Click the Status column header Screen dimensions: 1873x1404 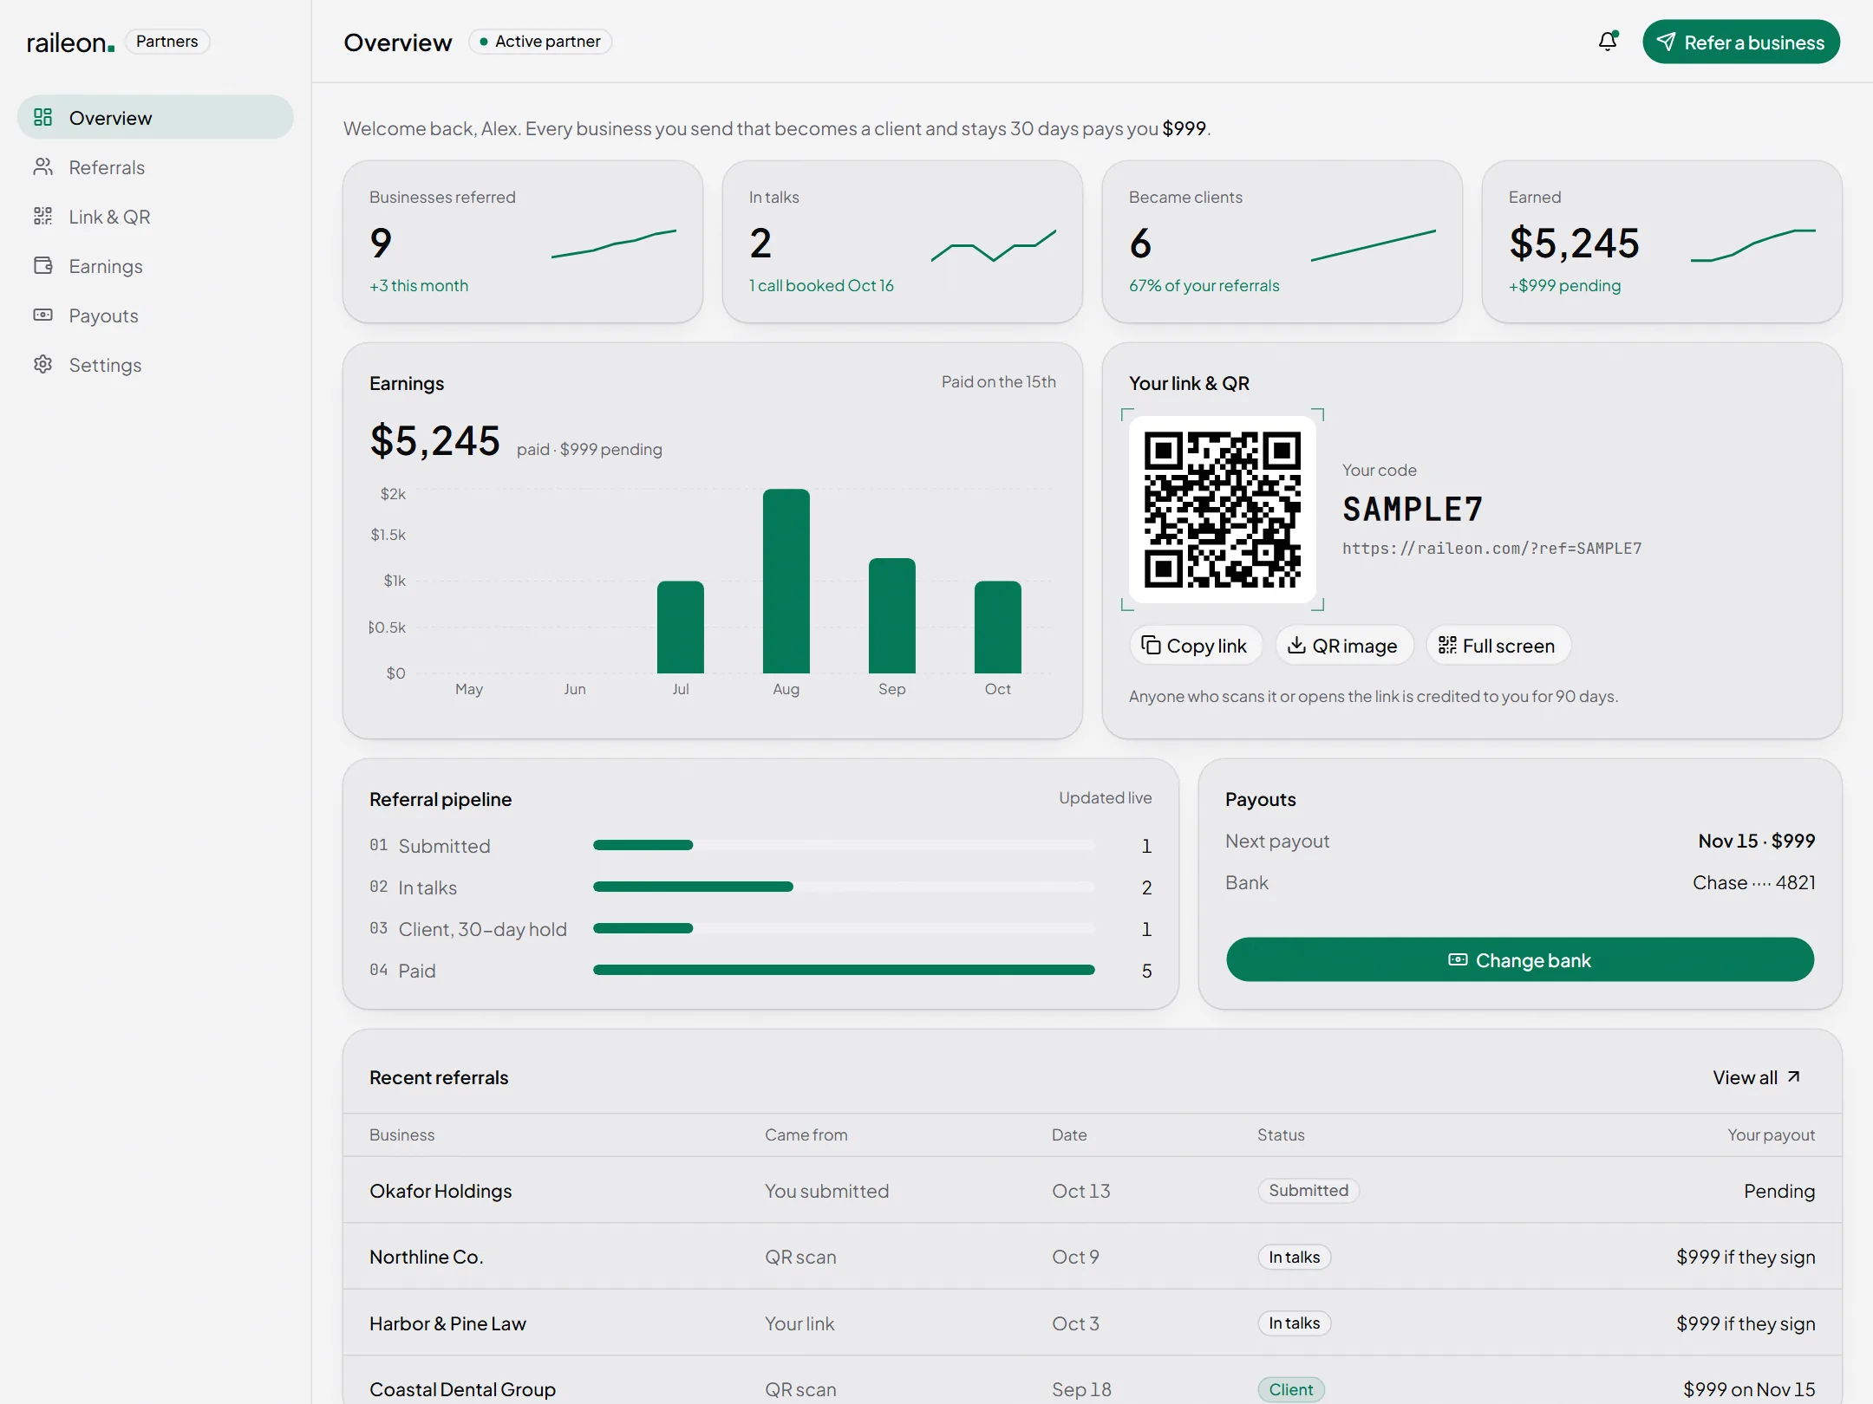(1281, 1134)
